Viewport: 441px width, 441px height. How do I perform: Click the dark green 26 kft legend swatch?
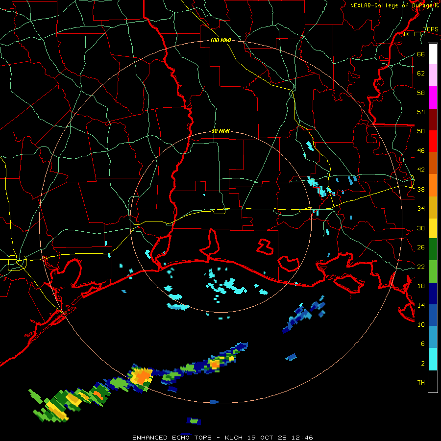pos(433,249)
